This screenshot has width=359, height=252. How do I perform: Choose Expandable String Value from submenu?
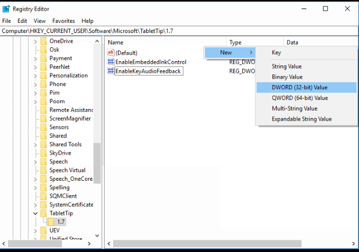click(x=306, y=119)
